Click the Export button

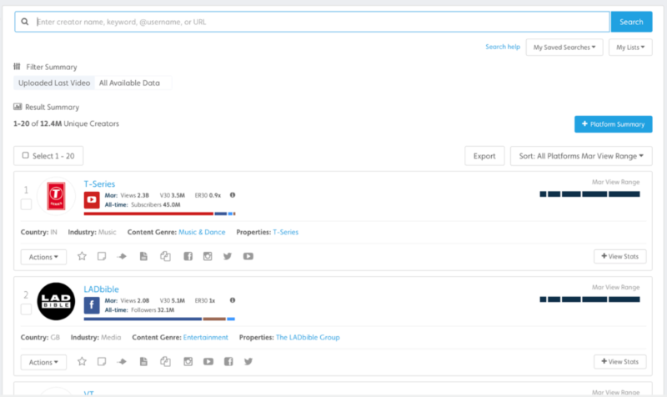(x=484, y=156)
